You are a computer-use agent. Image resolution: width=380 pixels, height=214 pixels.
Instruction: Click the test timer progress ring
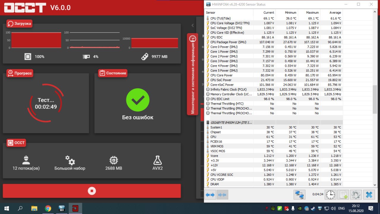(x=46, y=103)
